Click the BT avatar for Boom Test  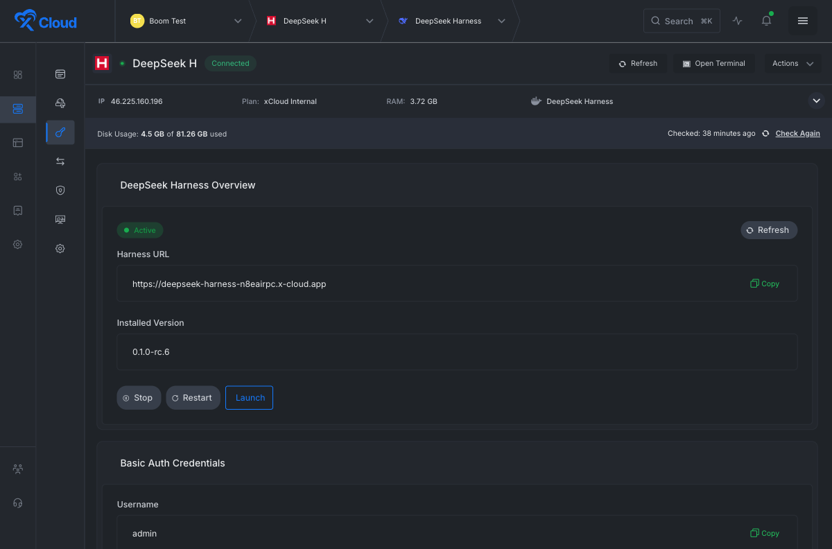[x=137, y=21]
